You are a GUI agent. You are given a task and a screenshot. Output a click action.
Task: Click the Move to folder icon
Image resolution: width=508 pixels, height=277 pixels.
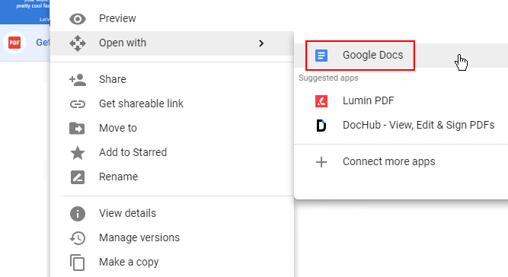[x=77, y=128]
